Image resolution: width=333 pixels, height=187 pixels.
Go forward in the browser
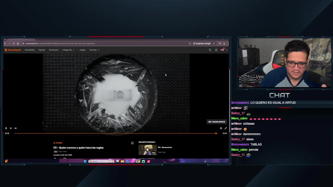point(9,43)
